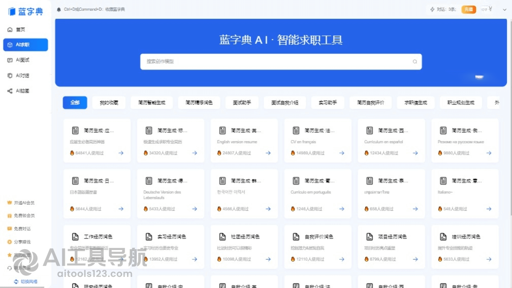512x288 pixels.
Task: Switch to 我的收藏 category tab
Action: click(109, 103)
